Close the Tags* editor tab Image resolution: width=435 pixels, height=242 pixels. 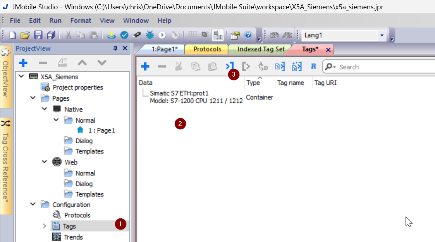point(328,50)
